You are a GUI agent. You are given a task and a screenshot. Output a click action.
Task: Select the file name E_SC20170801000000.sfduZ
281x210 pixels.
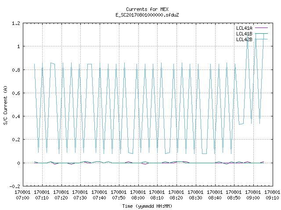click(147, 15)
